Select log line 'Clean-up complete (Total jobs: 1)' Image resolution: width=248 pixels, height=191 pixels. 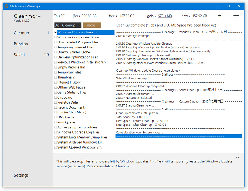pyautogui.click(x=137, y=113)
